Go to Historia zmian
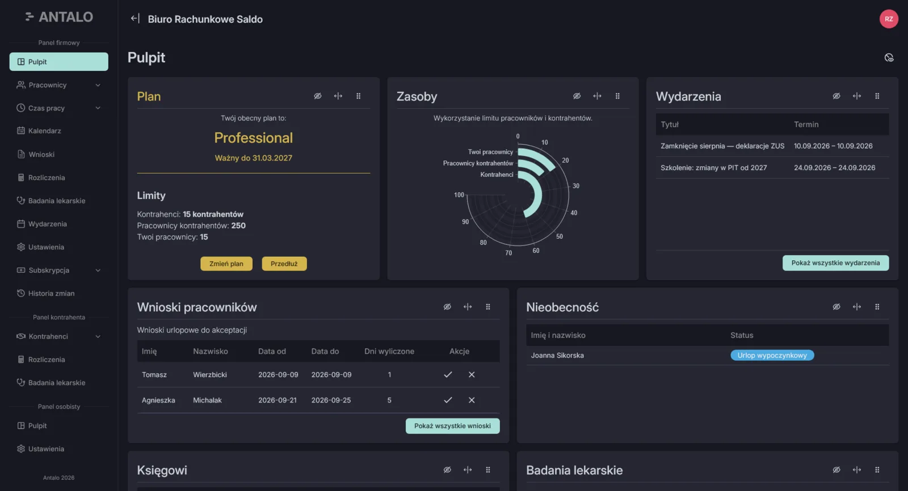This screenshot has width=908, height=491. tap(59, 294)
